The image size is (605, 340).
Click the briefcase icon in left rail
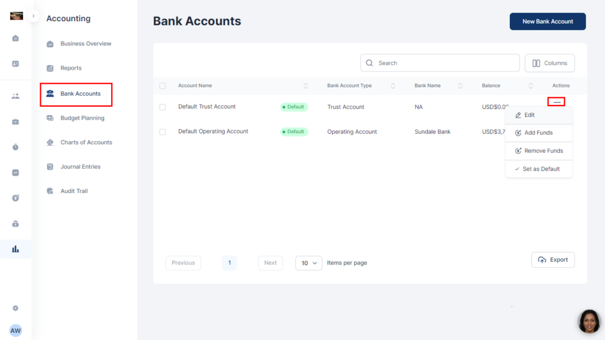(x=15, y=122)
